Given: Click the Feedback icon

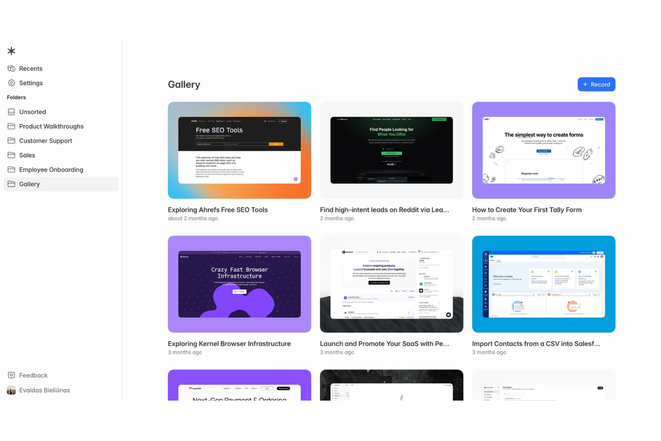Looking at the screenshot, I should point(11,375).
